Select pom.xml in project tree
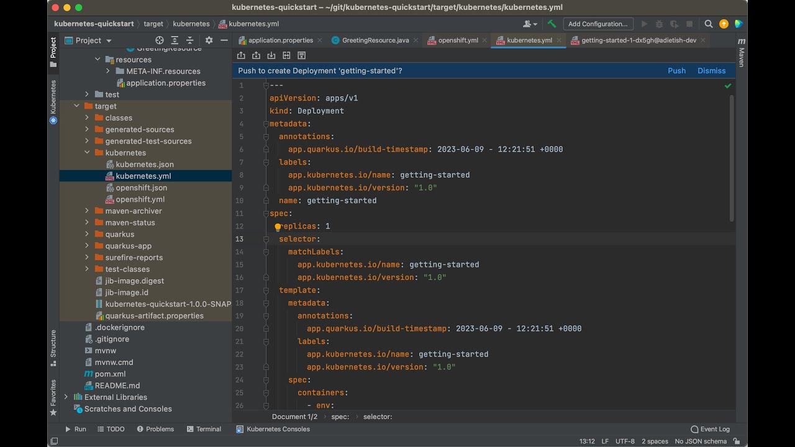 tap(110, 374)
